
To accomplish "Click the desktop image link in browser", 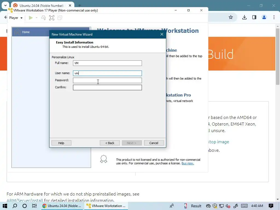I will pos(218,142).
